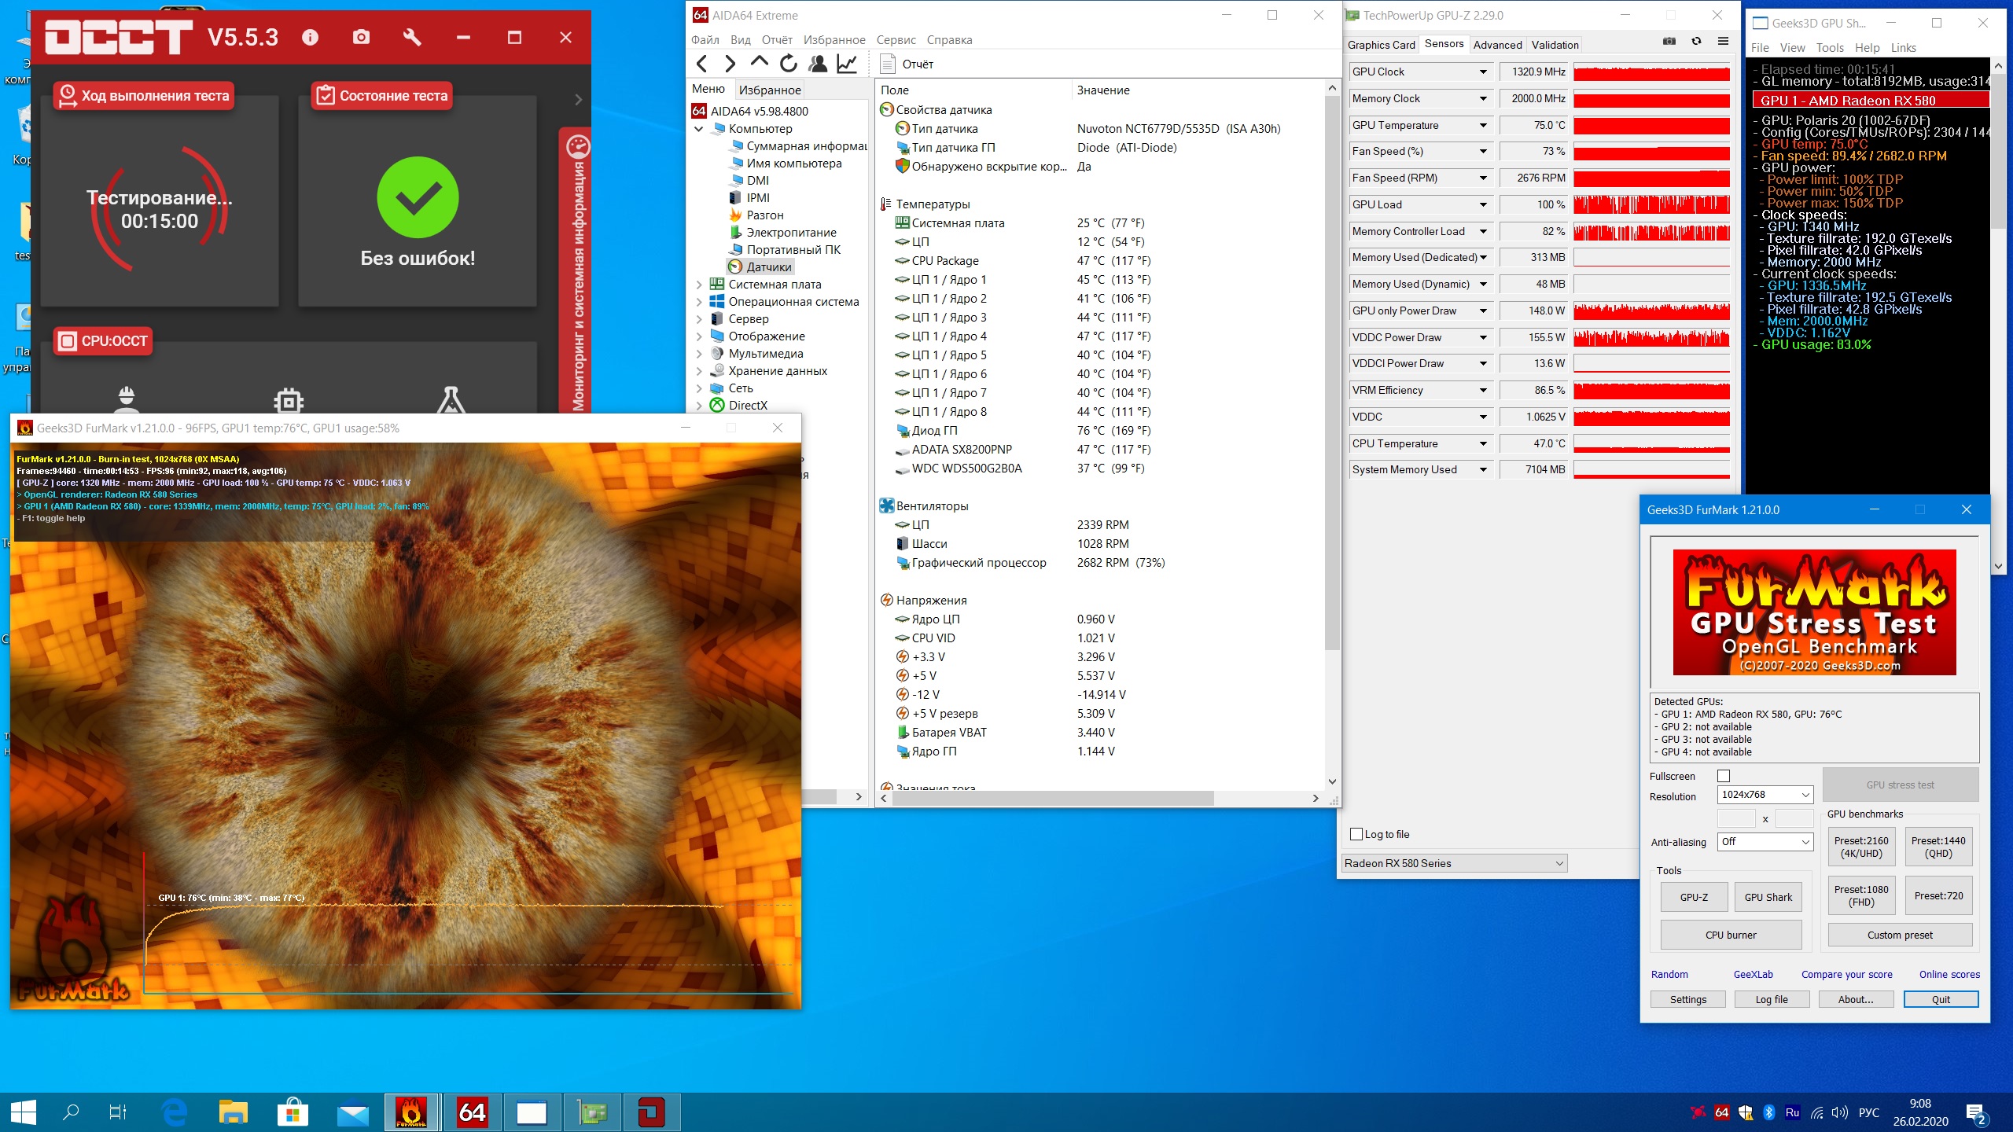The height and width of the screenshot is (1132, 2013).
Task: Open Radeon RX 580 Series device dropdown
Action: tap(1453, 863)
